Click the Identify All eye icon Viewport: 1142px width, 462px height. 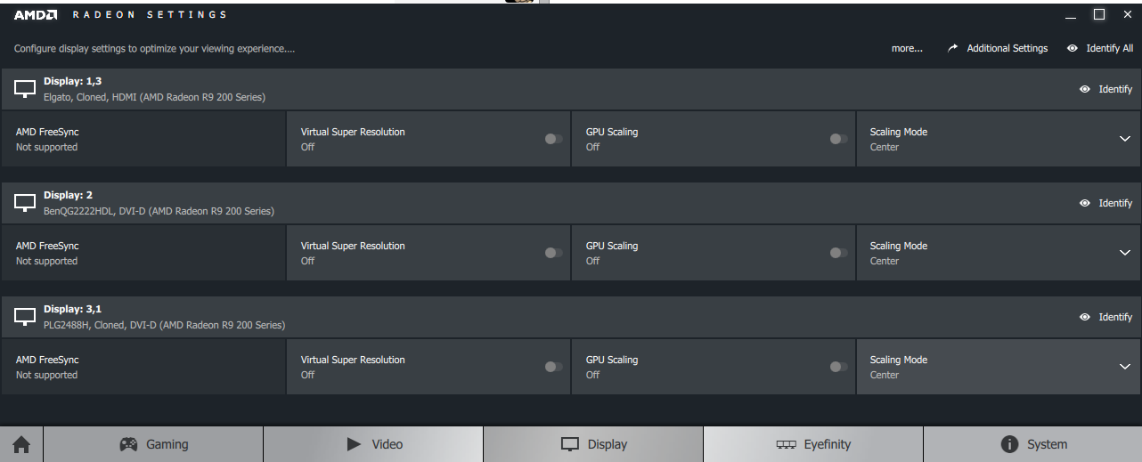point(1073,48)
